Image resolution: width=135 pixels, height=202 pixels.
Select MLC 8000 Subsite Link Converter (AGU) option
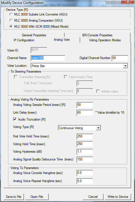(11, 14)
